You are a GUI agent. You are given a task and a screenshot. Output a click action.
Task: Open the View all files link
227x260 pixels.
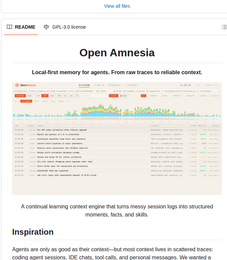[117, 6]
